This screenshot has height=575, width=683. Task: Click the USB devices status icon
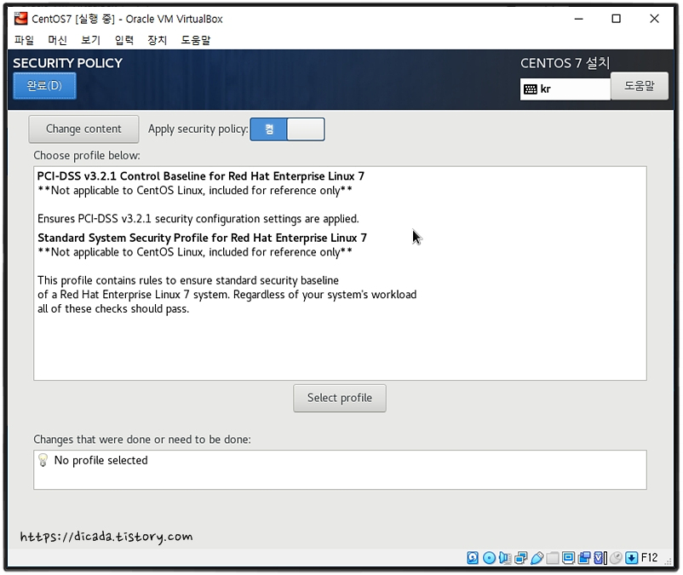[537, 558]
